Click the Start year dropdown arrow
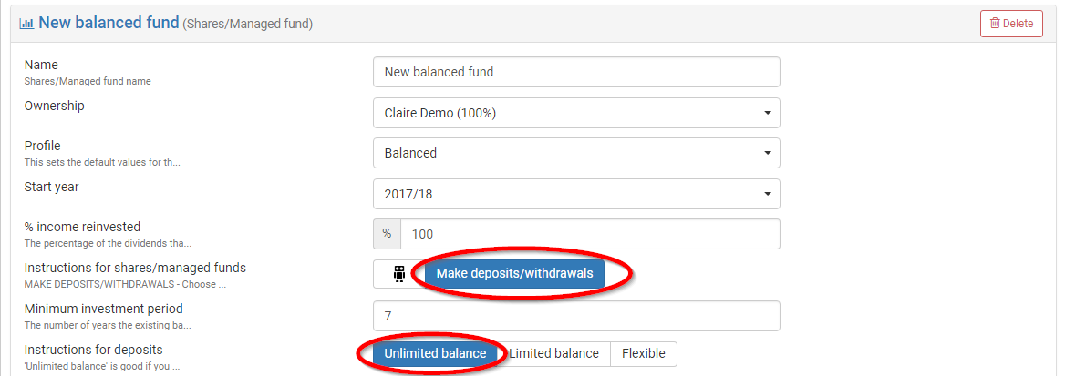The image size is (1065, 376). pos(766,193)
